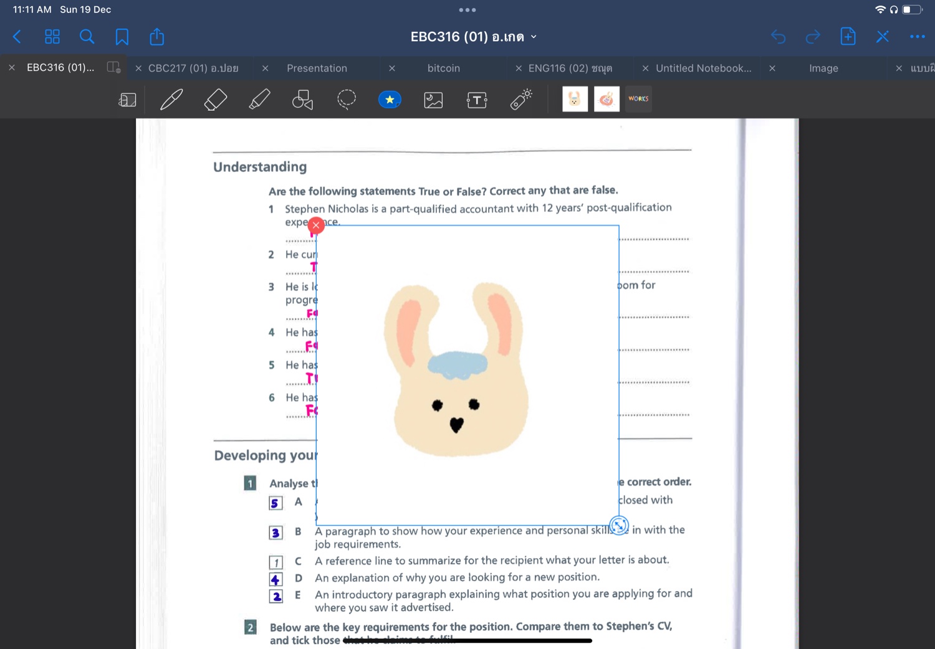Select the Shapes tool
Screen dimensions: 935x649
pos(302,100)
